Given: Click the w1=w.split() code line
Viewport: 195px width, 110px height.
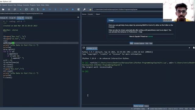Looking at the screenshot, I should coord(9,50).
